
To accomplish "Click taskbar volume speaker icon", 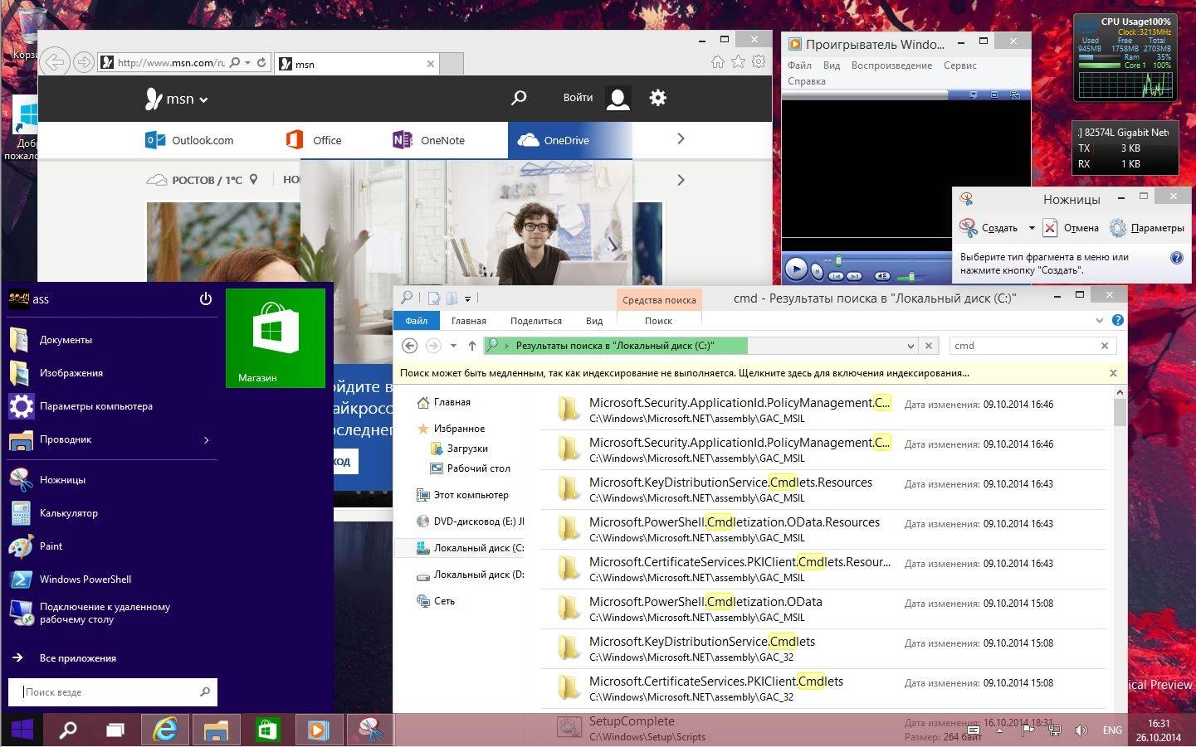I will click(1081, 730).
